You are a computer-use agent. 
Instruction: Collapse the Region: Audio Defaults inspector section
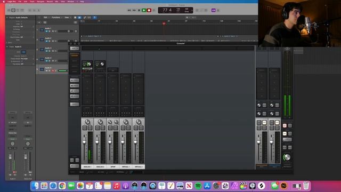(x=7, y=18)
